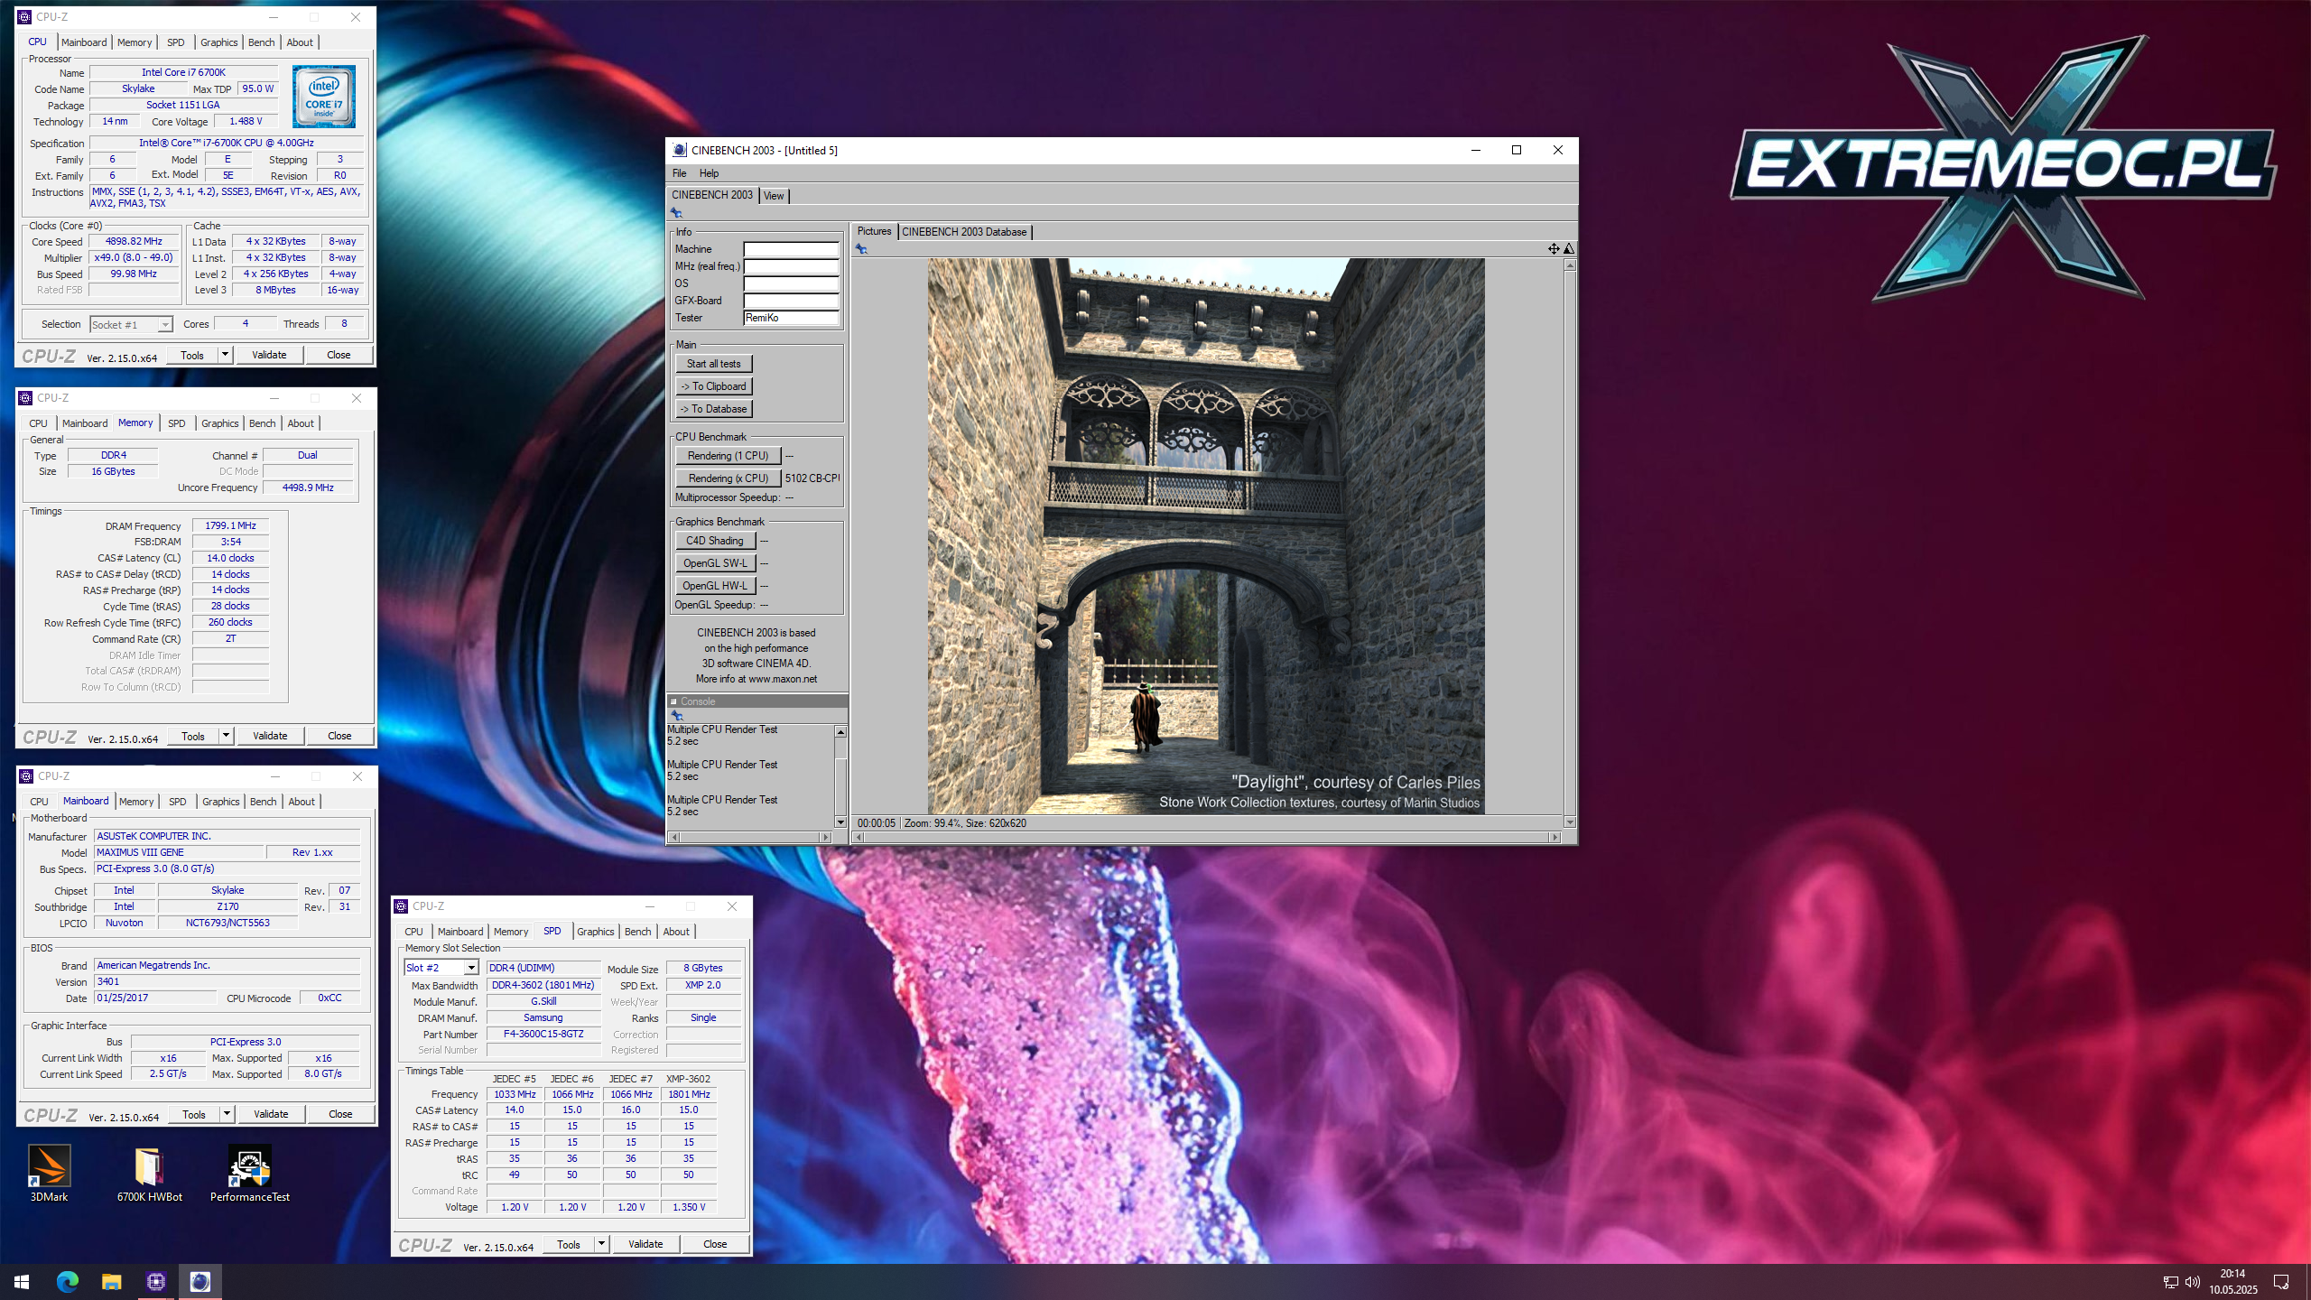
Task: Expand the Tools arrow in top CPU-Z window
Action: click(225, 355)
